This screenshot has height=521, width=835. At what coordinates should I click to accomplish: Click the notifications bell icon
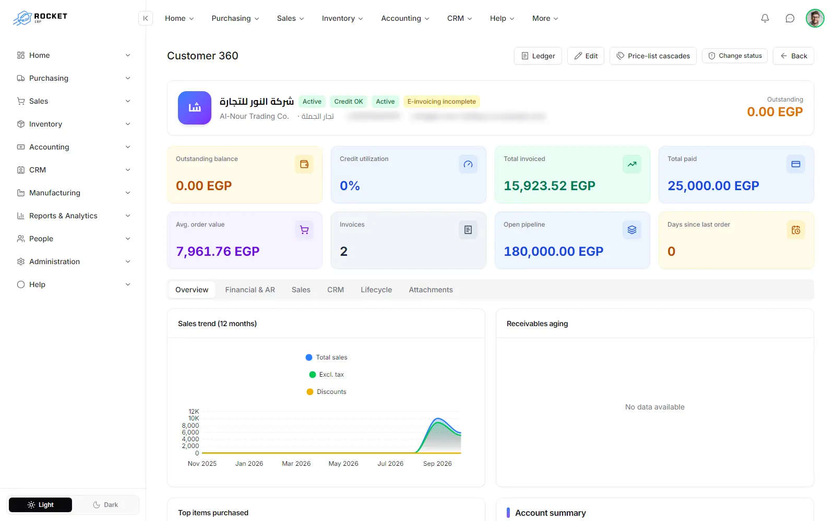click(765, 18)
